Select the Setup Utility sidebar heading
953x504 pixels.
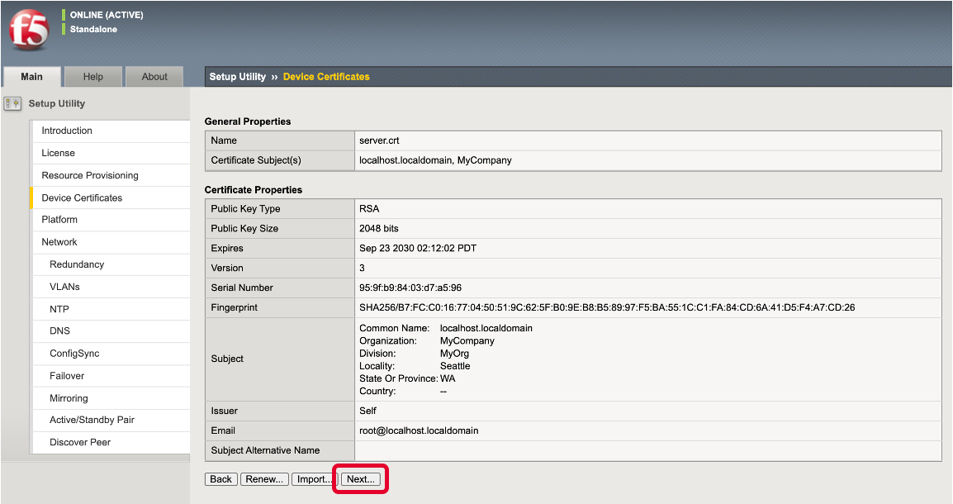[x=56, y=103]
